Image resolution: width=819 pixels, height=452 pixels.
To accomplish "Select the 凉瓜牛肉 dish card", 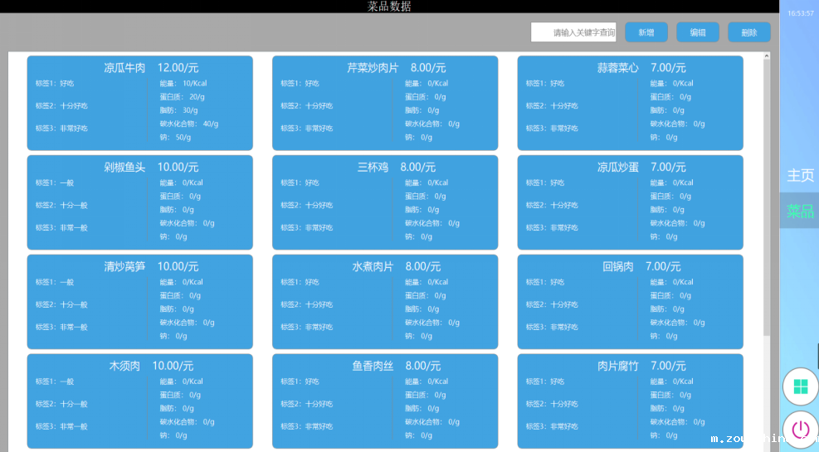I will coord(139,103).
